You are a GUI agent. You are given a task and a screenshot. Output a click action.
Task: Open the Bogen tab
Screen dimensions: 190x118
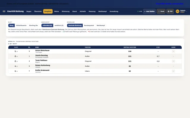pyautogui.click(x=29, y=12)
